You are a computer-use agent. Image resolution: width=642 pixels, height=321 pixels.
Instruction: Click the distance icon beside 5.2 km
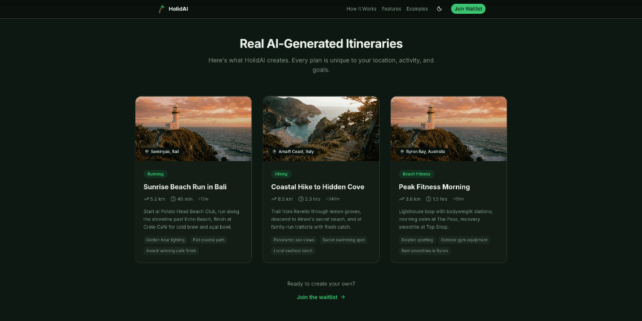click(x=146, y=199)
